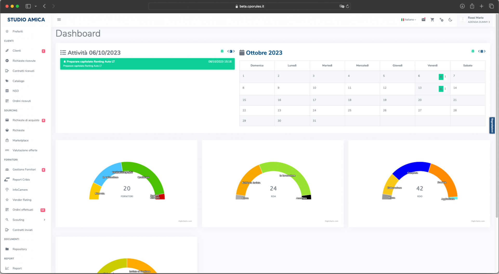Go to next month in calendar
499x274 pixels.
(x=485, y=51)
